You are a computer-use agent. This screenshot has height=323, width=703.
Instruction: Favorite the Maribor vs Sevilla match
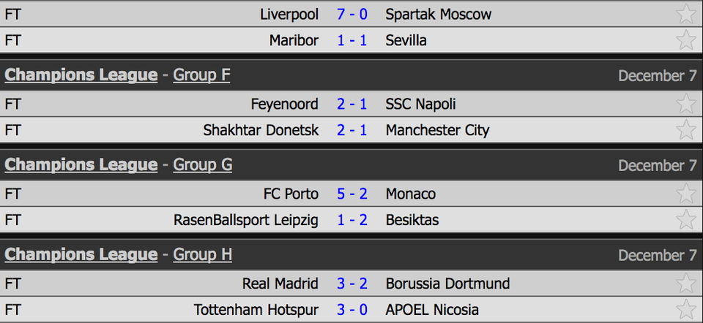pos(686,40)
